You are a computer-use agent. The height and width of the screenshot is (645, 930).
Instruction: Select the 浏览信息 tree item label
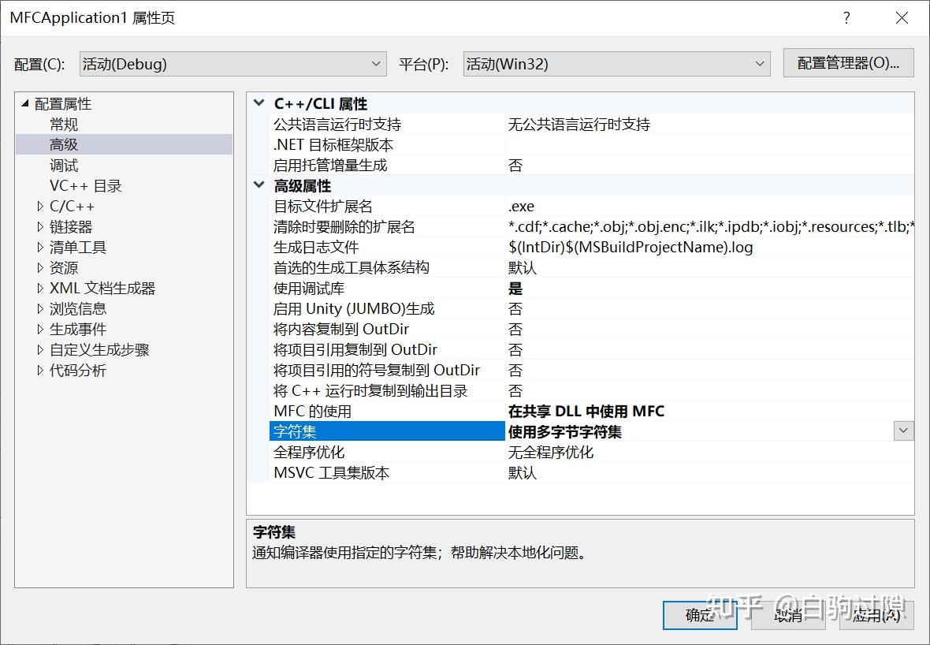click(x=78, y=308)
